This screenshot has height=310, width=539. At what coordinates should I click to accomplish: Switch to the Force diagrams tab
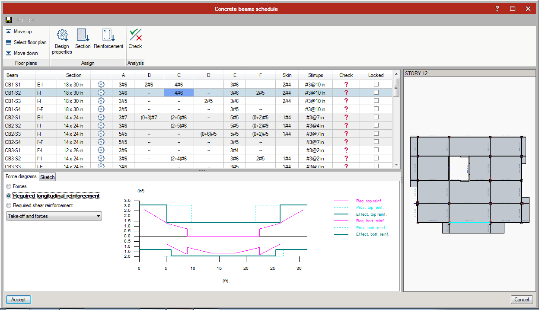21,176
